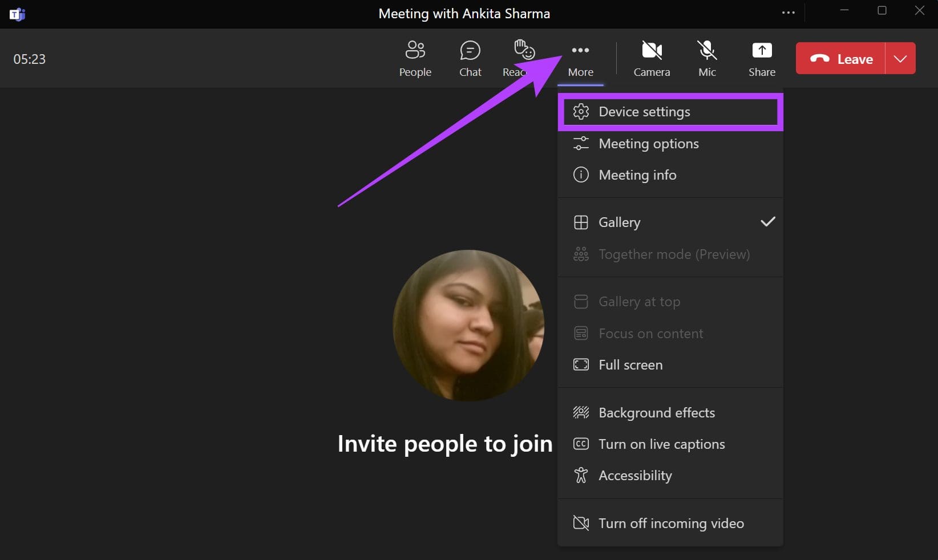Viewport: 938px width, 560px height.
Task: Click the CC captions icon
Action: pyautogui.click(x=581, y=444)
